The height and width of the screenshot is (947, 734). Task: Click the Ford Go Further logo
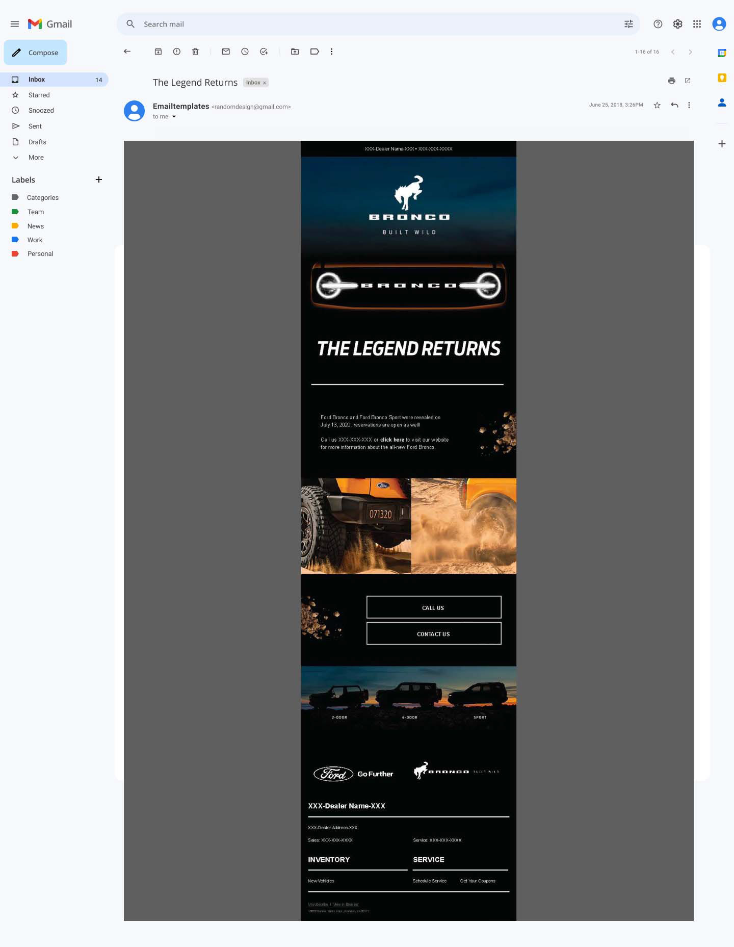pyautogui.click(x=353, y=774)
